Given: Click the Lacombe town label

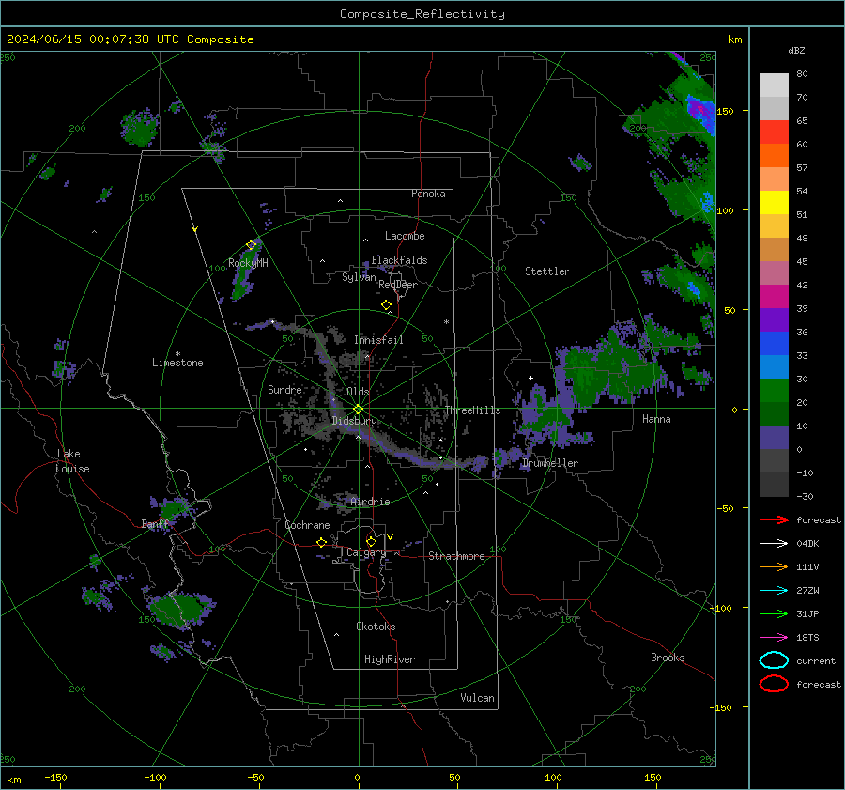Looking at the screenshot, I should coord(405,236).
